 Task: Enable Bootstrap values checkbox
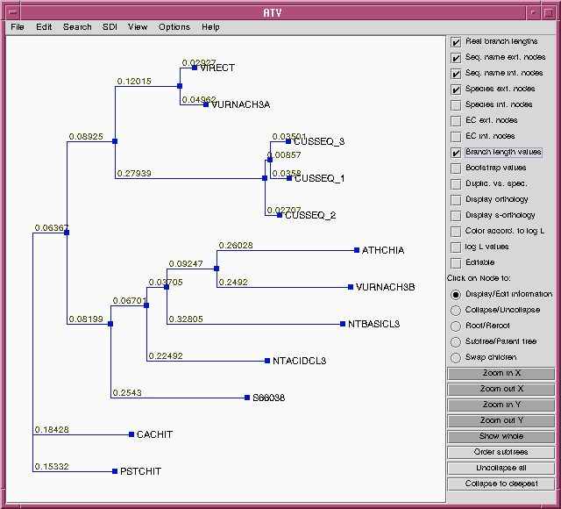456,168
